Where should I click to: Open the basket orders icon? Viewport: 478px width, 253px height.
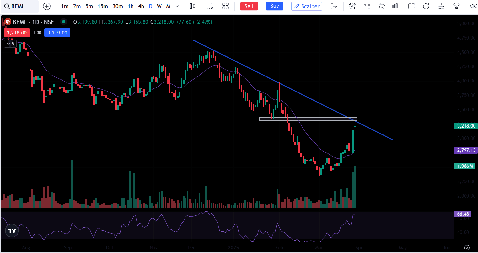click(382, 6)
